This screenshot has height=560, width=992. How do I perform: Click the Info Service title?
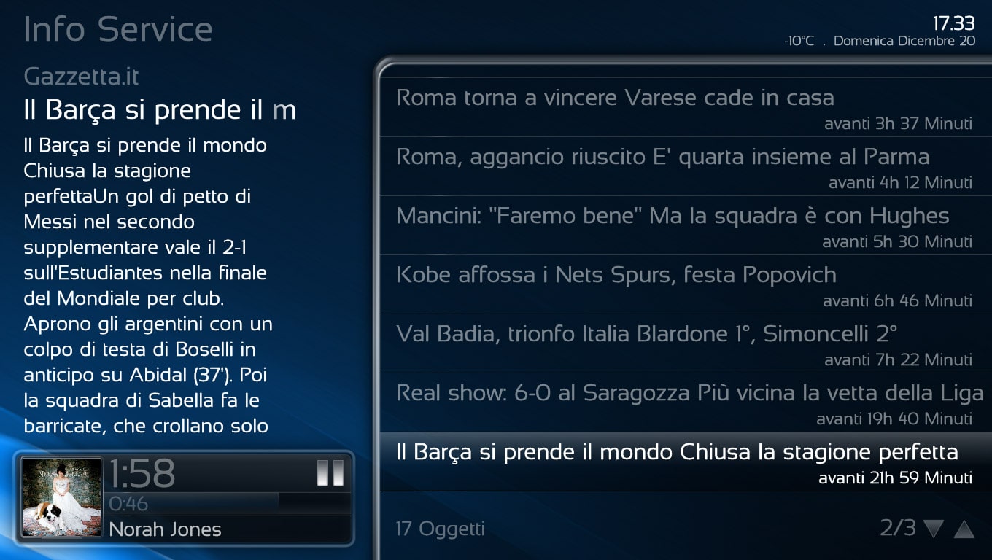click(118, 29)
